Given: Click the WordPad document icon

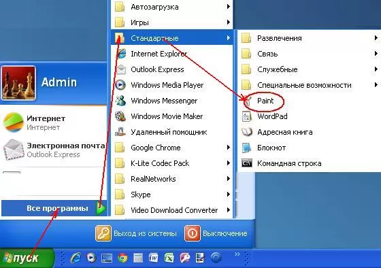Looking at the screenshot, I should pyautogui.click(x=246, y=116).
